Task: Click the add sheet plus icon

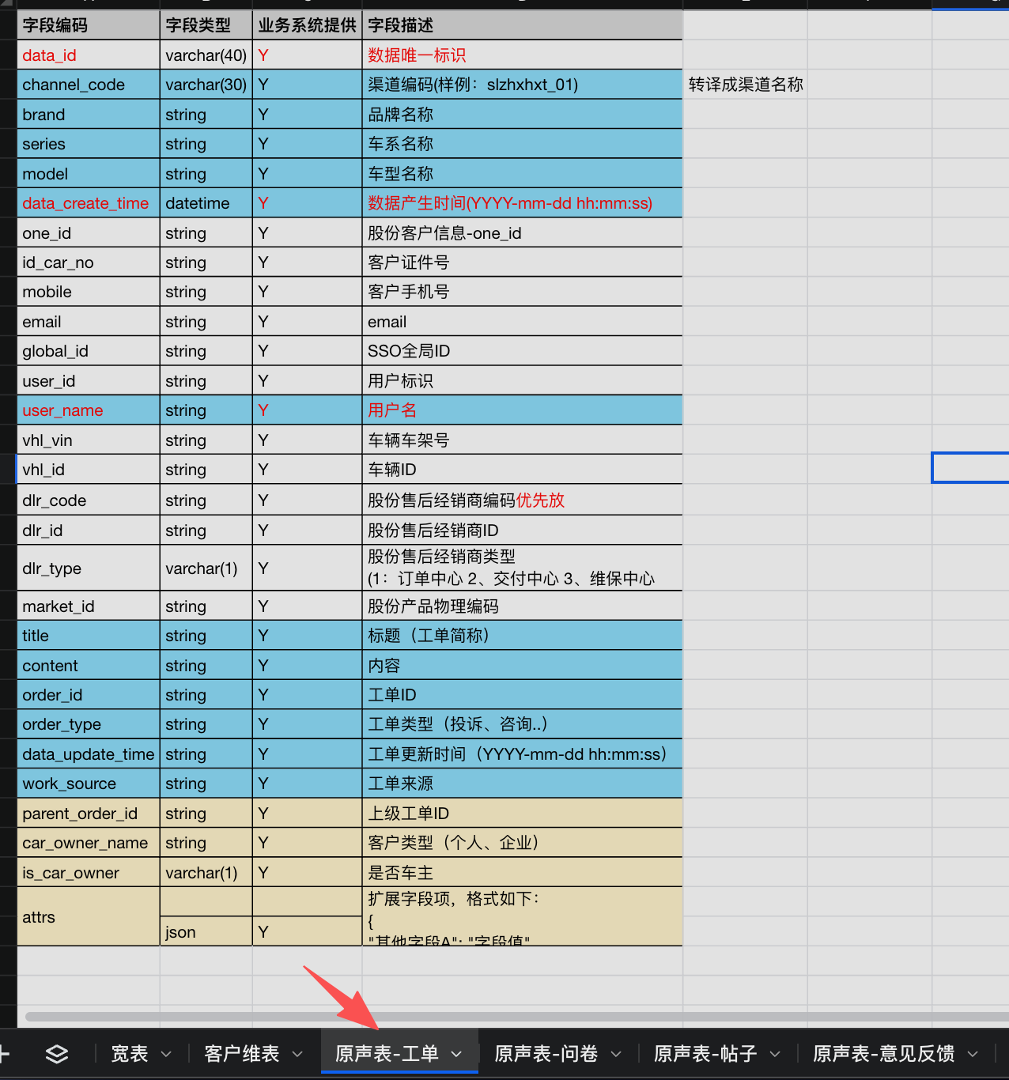Action: [x=4, y=1054]
